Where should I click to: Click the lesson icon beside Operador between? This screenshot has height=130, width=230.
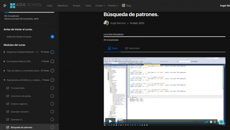(x=8, y=112)
